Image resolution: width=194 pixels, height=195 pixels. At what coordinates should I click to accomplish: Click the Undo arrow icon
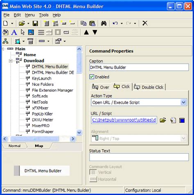click(115, 23)
